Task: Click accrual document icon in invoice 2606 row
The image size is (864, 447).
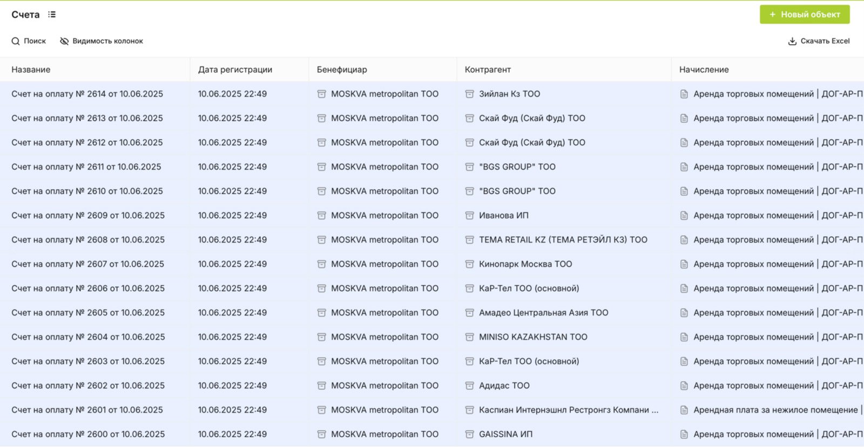Action: click(684, 288)
